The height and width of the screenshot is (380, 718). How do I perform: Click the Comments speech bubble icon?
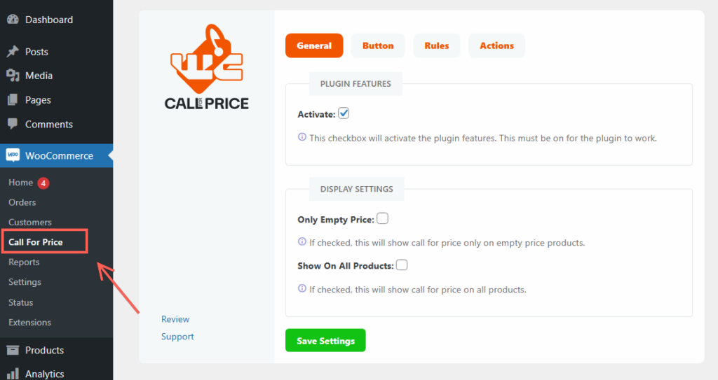click(13, 124)
